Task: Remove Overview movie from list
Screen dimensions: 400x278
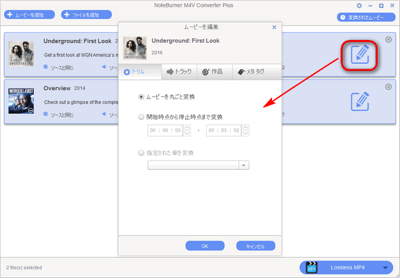Action: [x=388, y=87]
